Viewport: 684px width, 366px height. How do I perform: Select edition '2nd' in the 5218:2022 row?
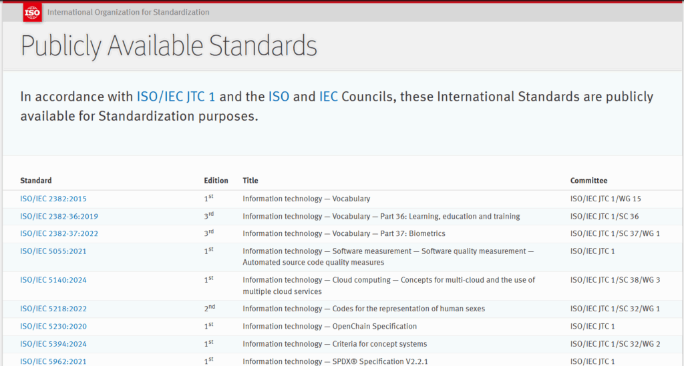pyautogui.click(x=209, y=308)
